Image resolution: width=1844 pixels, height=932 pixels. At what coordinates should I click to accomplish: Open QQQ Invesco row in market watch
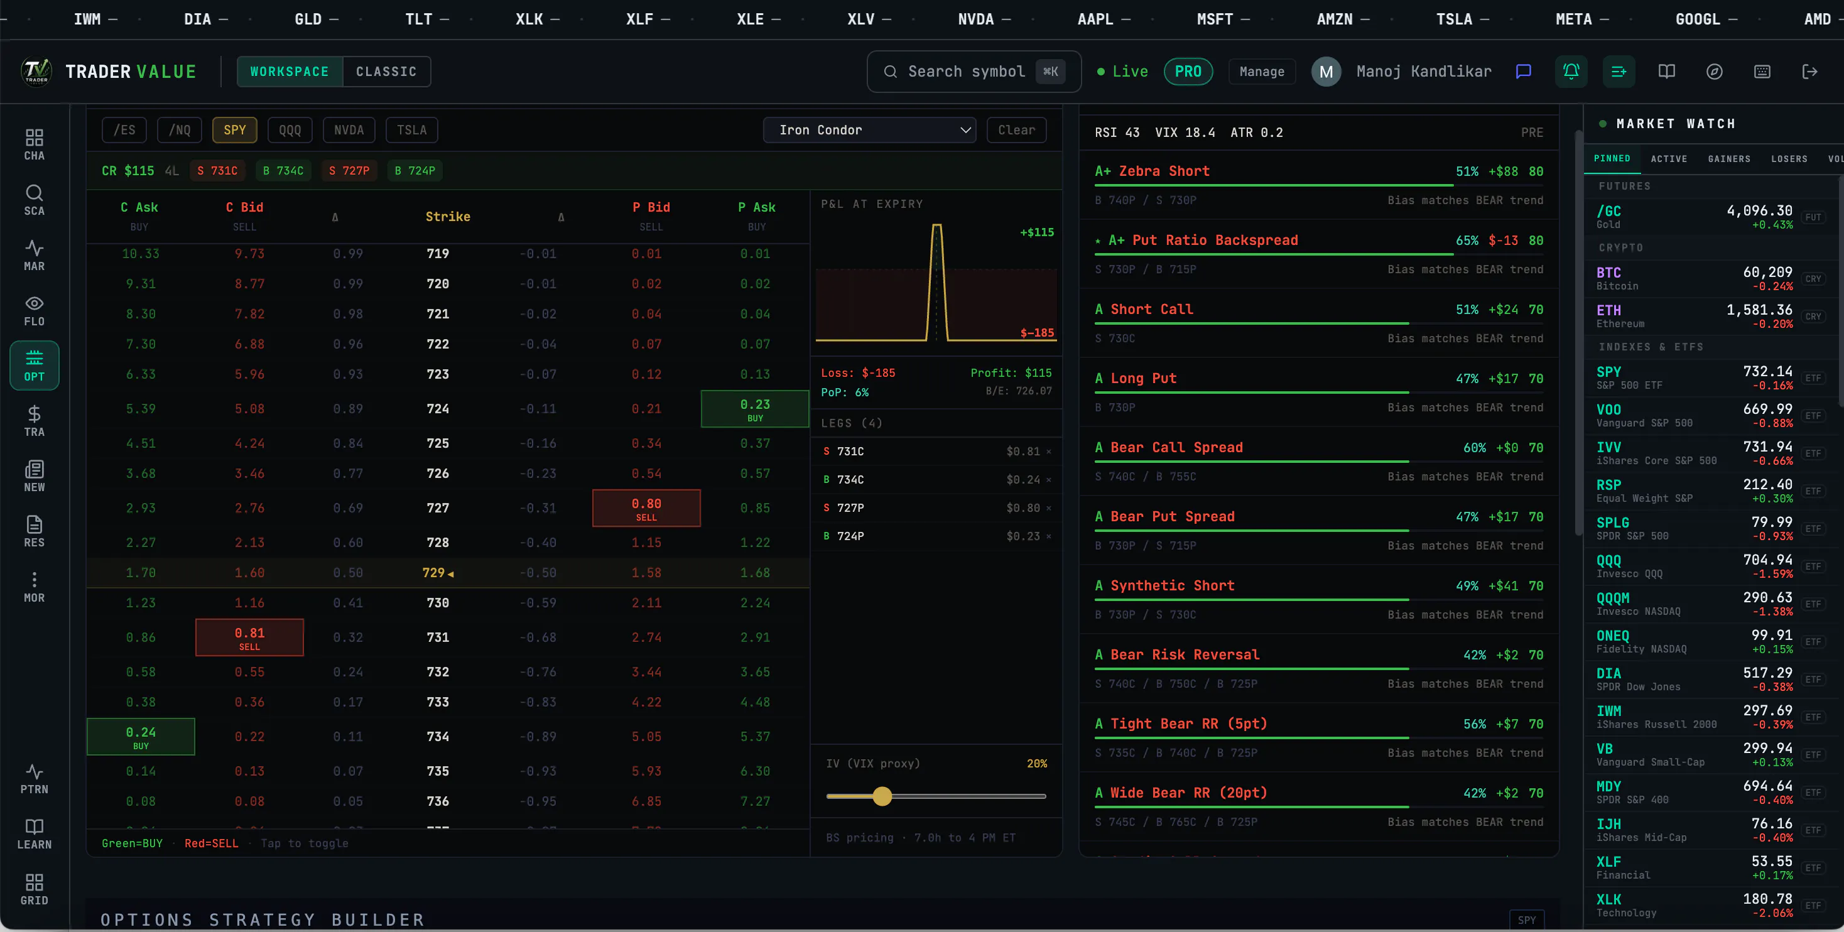1710,566
